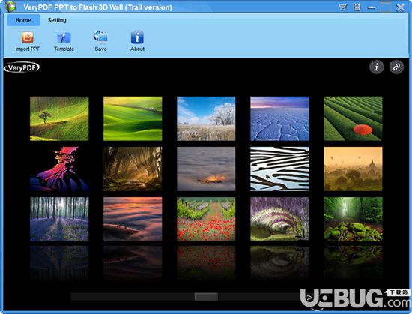Open the About info icon
The width and height of the screenshot is (412, 314).
[137, 37]
